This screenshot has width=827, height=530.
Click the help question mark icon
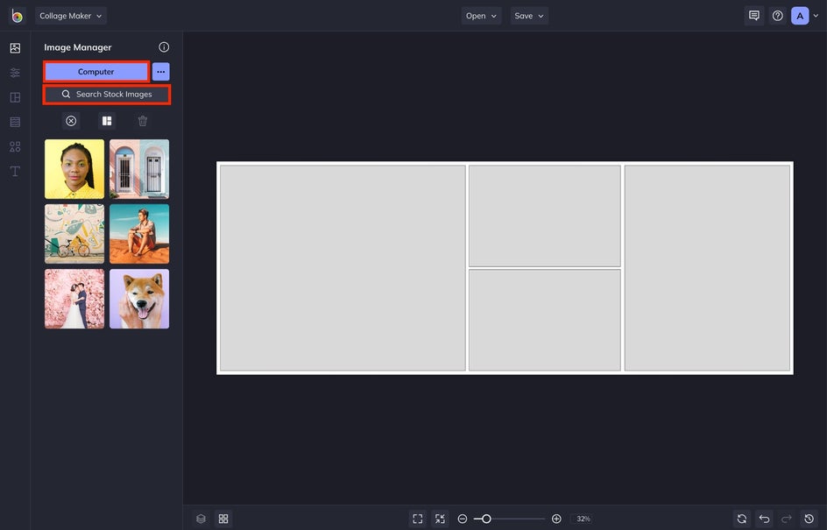pos(777,15)
